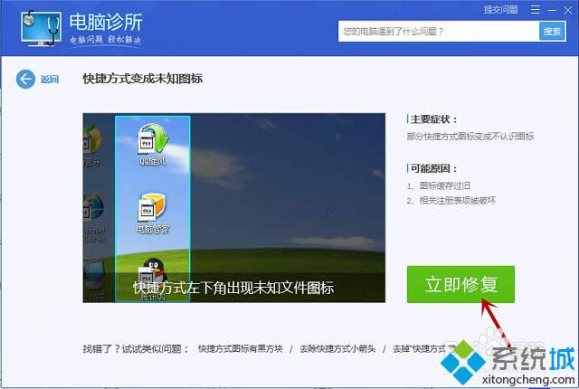Viewport: 579px width, 389px height.
Task: Open the 去除快捷方式小箭头 similar issue link
Action: [x=337, y=348]
